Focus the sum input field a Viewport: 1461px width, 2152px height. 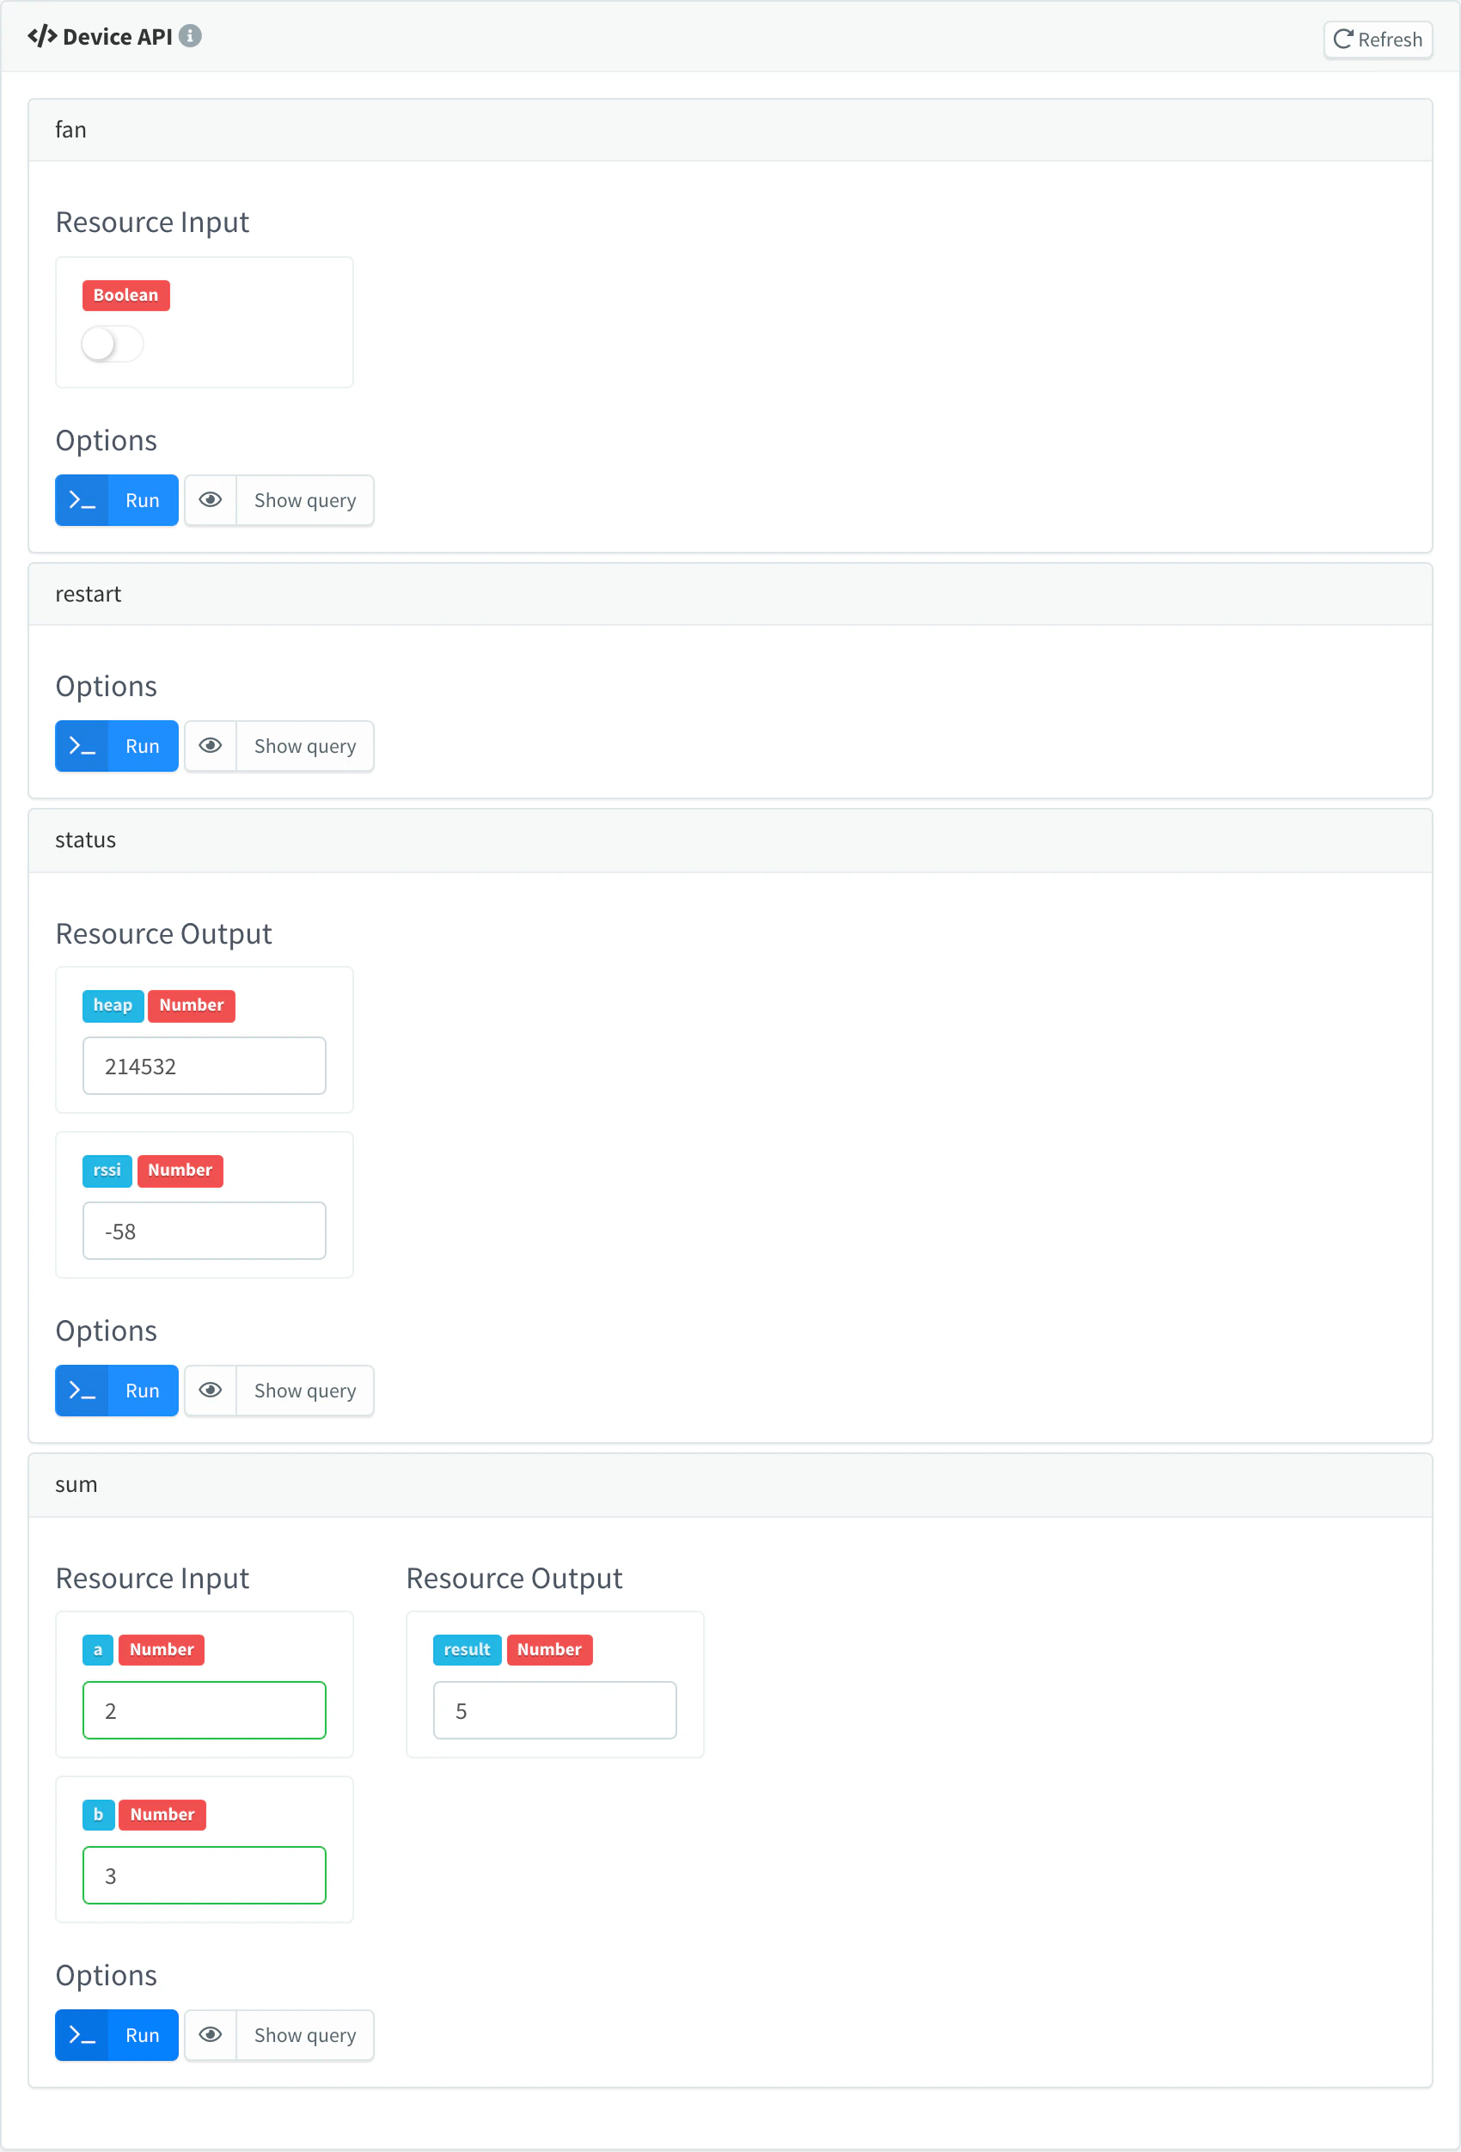(x=205, y=1710)
